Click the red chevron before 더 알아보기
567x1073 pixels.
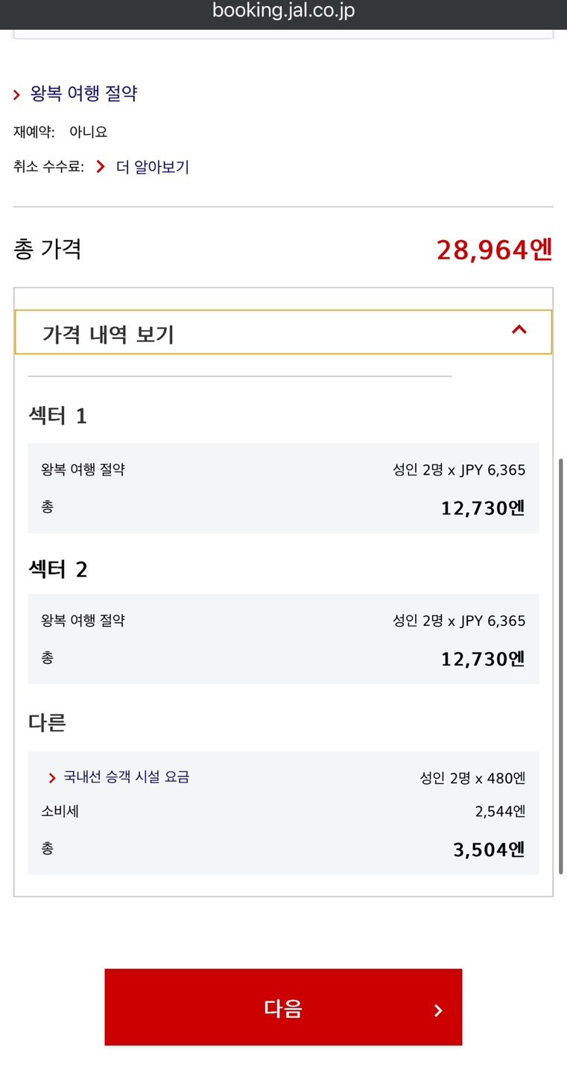(x=101, y=167)
